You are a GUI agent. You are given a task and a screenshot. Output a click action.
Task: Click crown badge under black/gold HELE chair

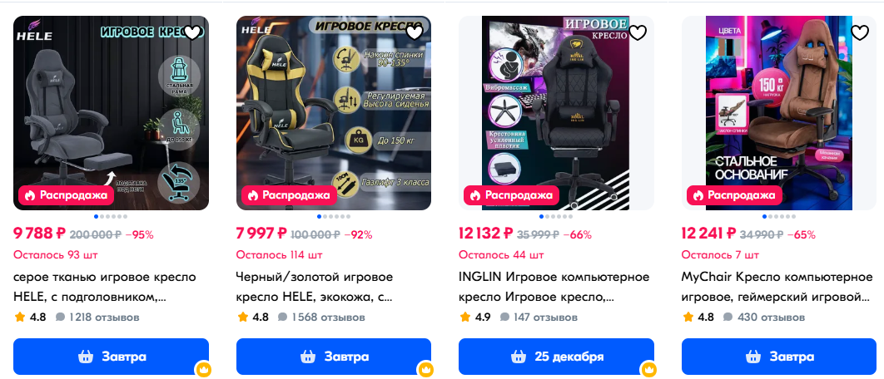click(425, 370)
